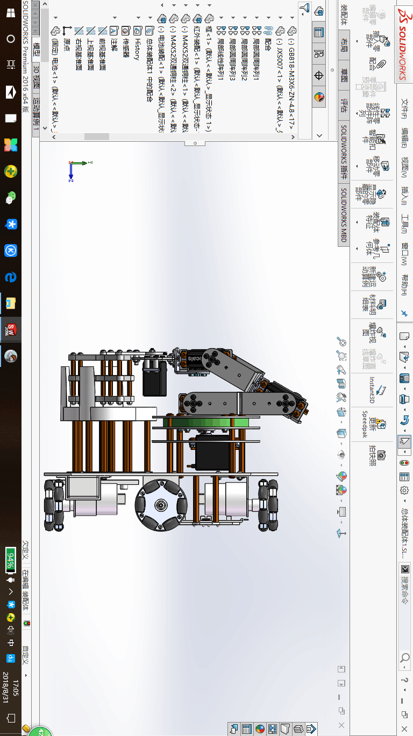Click the Rebuild traffic-light icon
The image size is (413, 736).
[x=405, y=462]
